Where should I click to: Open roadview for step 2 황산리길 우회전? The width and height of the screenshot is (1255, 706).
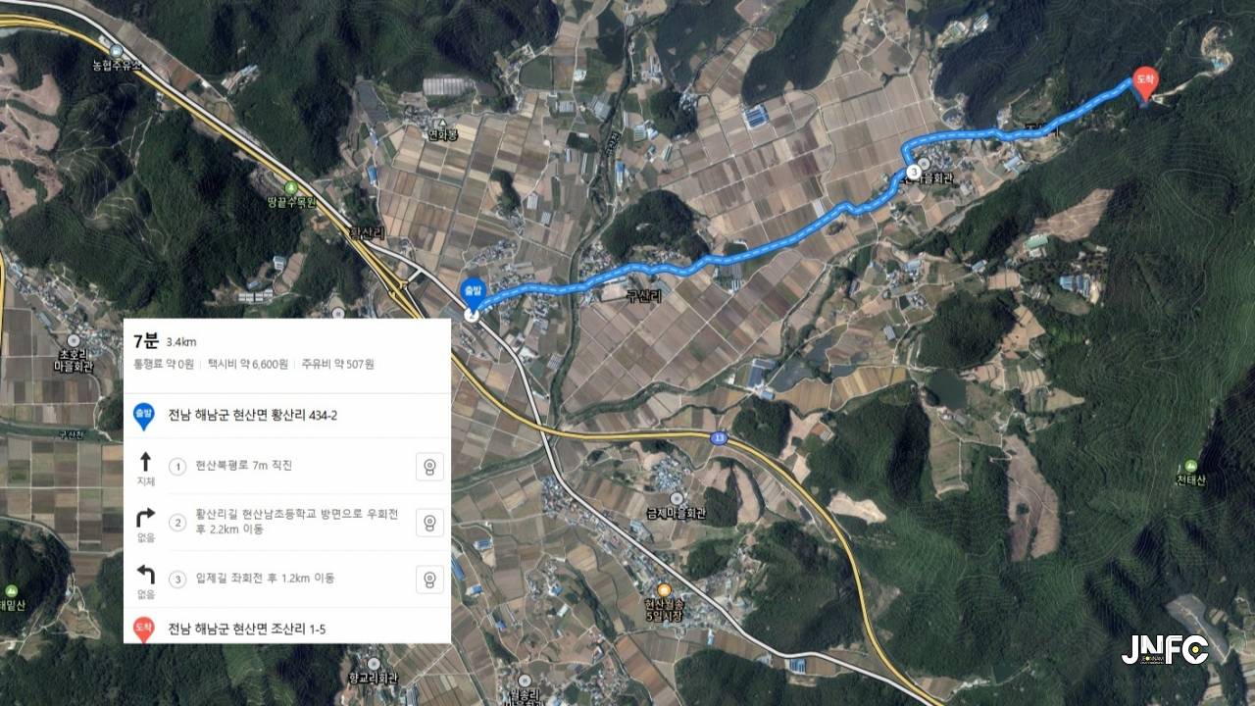pos(429,523)
